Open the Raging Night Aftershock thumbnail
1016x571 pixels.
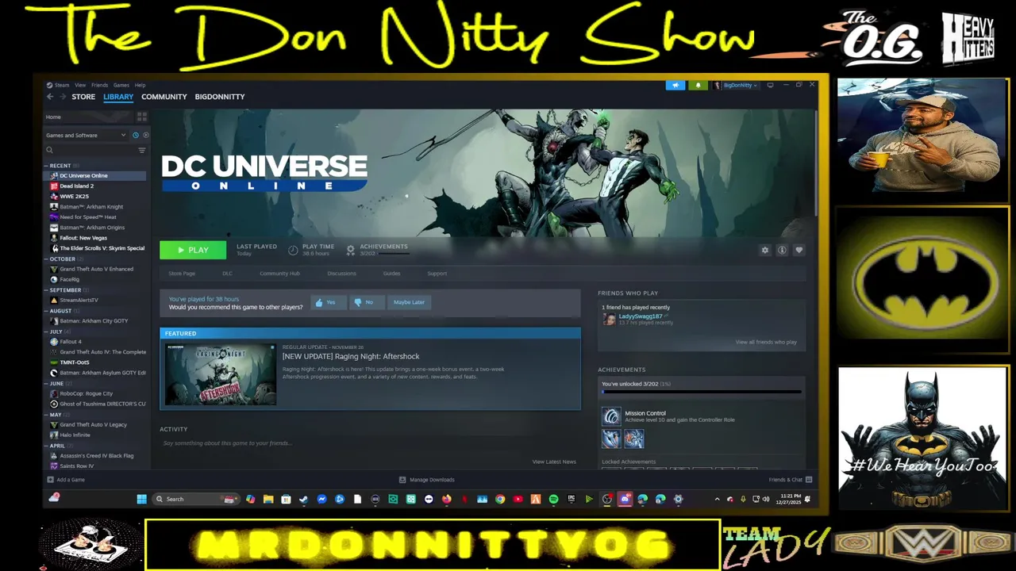click(221, 374)
